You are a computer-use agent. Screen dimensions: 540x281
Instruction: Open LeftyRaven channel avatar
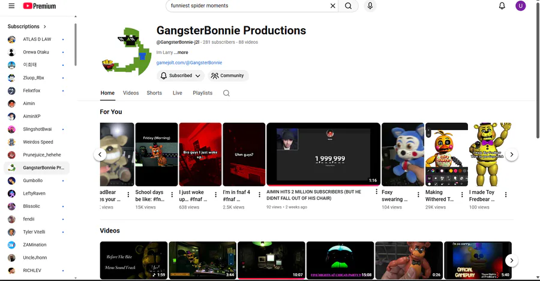[x=12, y=194]
